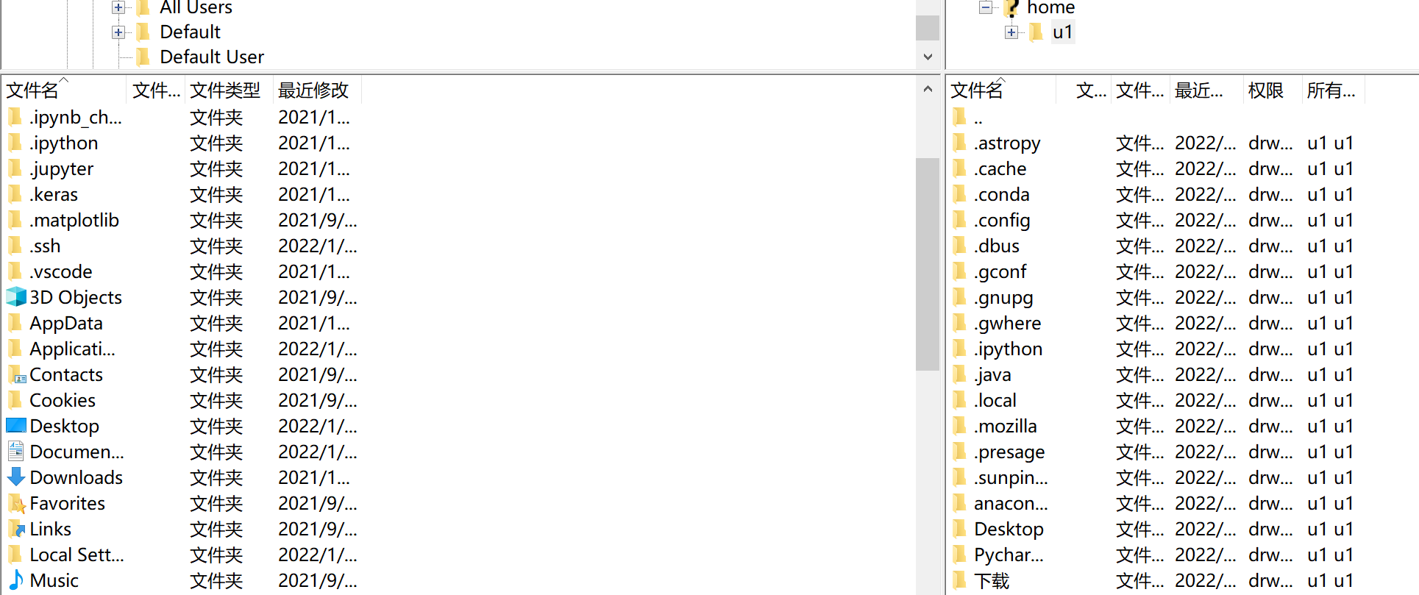Select .sunpin... remote folder name

[1011, 478]
